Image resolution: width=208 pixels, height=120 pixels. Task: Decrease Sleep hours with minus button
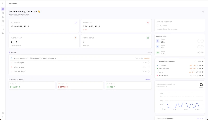199,41
